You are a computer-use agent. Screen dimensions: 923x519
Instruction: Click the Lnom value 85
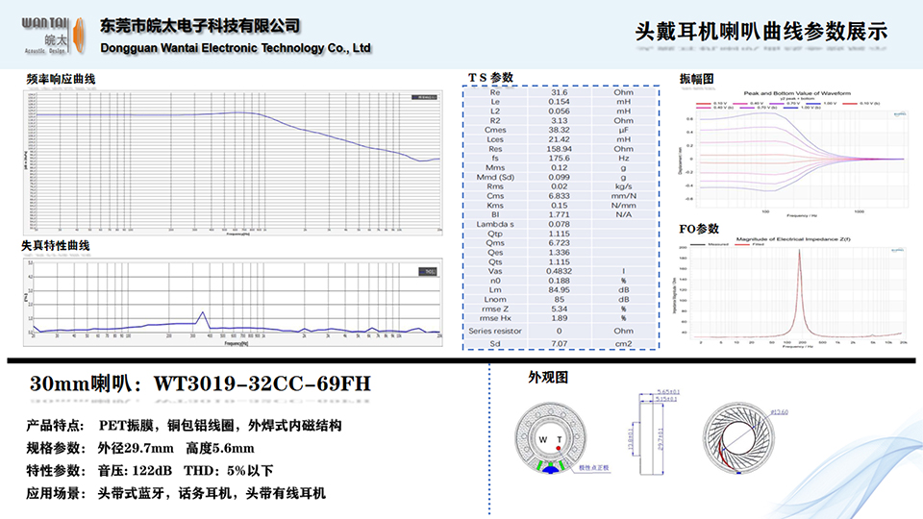point(560,300)
